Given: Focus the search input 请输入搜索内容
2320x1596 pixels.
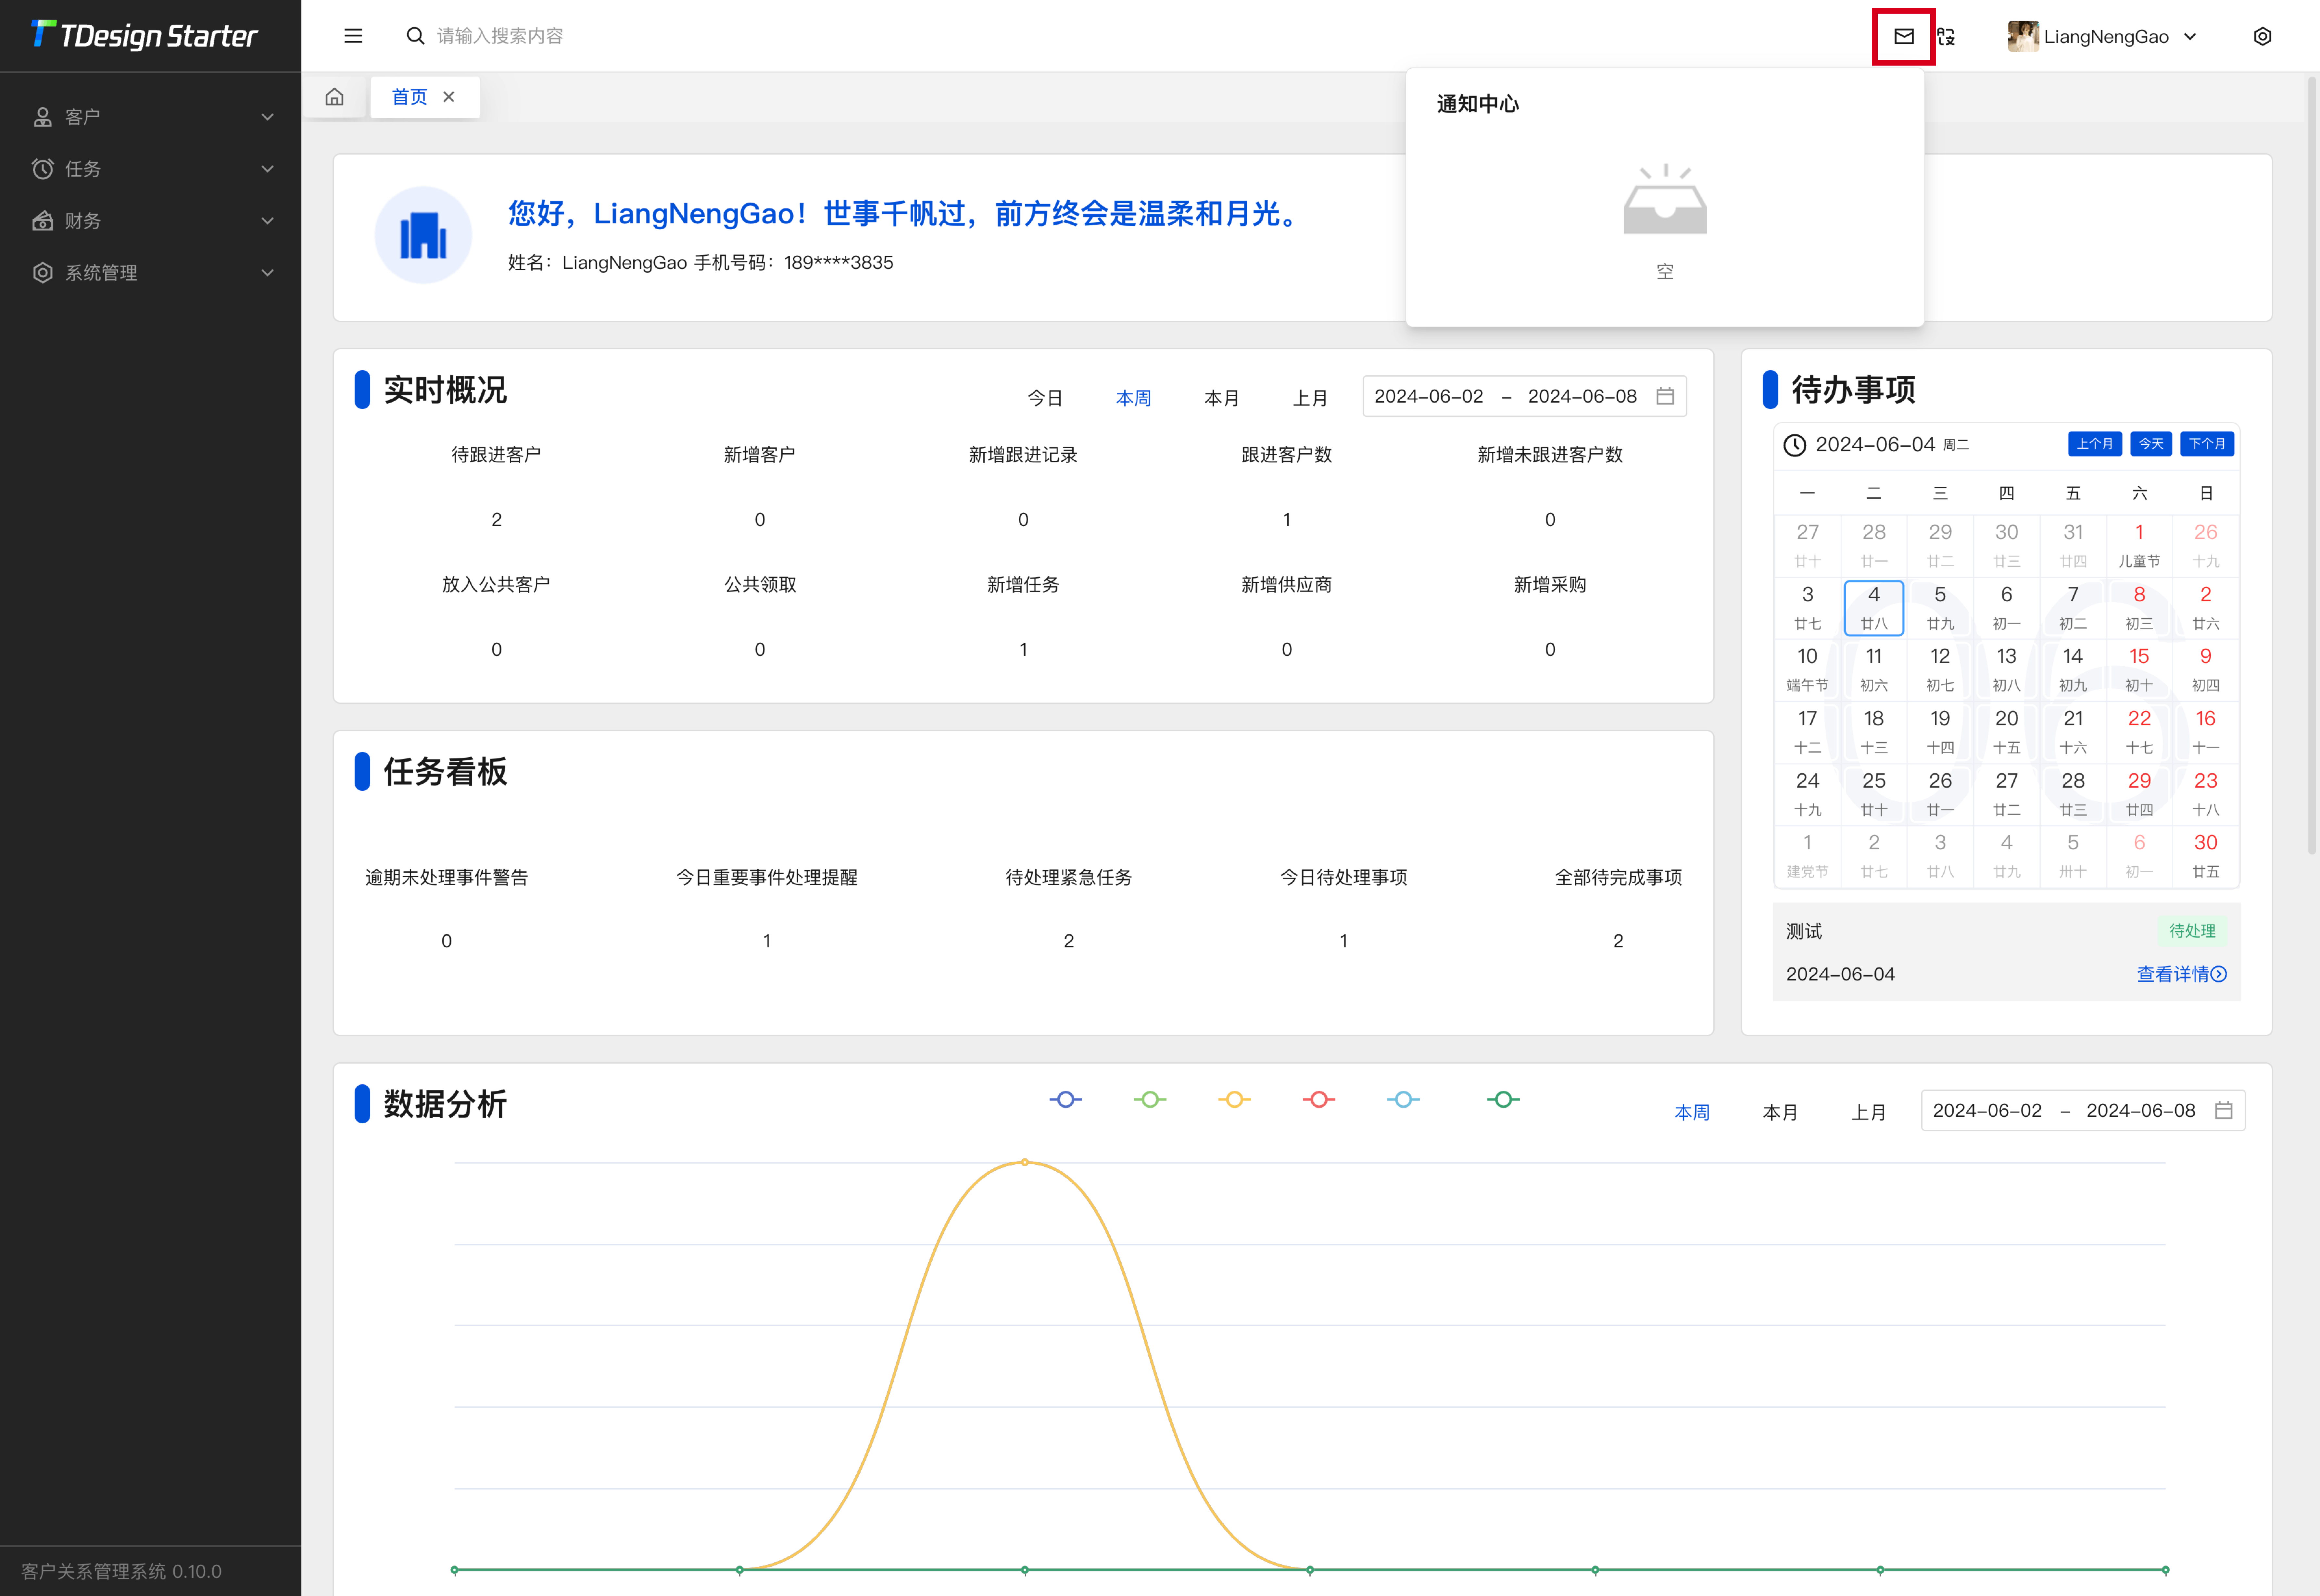Looking at the screenshot, I should coord(500,36).
